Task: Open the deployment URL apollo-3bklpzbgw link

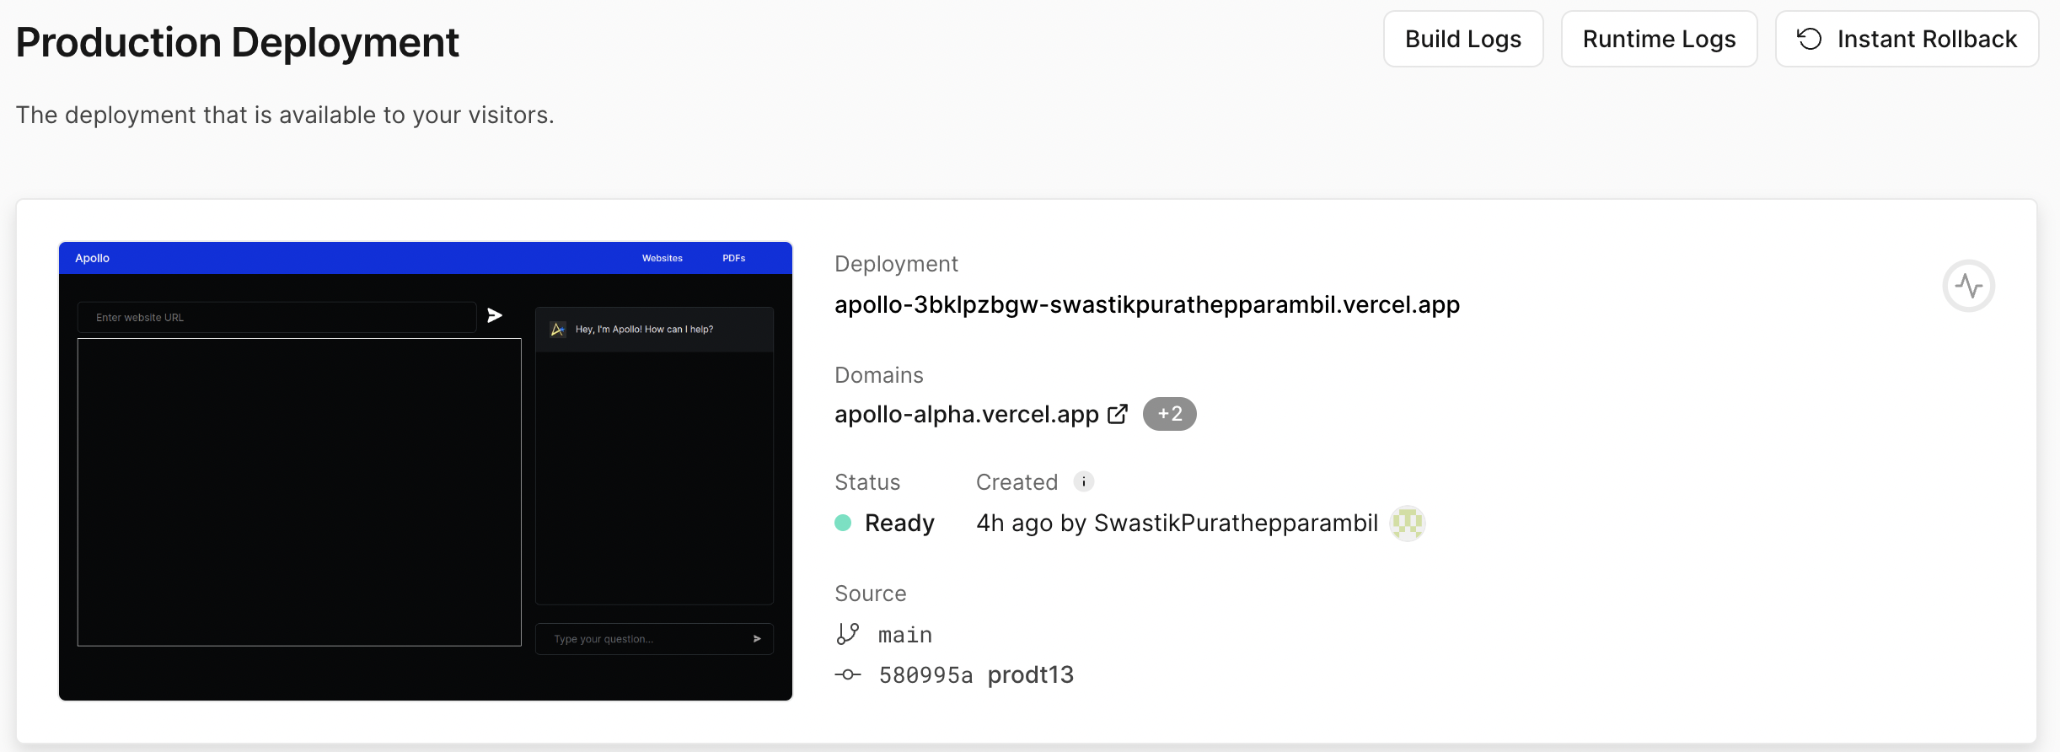Action: (x=1146, y=304)
